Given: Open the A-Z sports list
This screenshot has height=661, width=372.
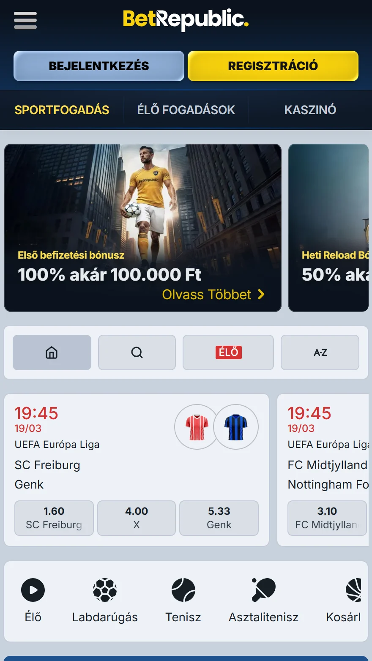Looking at the screenshot, I should point(320,352).
